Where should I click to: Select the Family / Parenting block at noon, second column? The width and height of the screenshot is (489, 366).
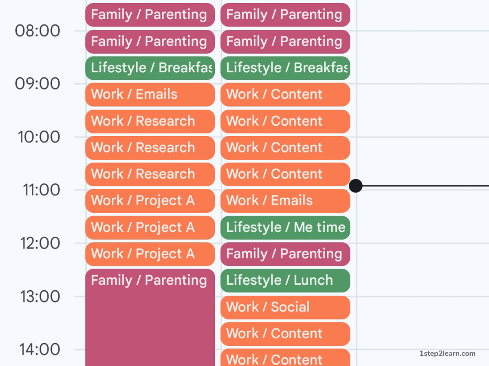(x=284, y=253)
